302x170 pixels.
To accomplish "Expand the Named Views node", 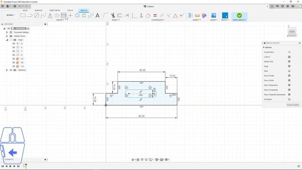I will pyautogui.click(x=7, y=36).
